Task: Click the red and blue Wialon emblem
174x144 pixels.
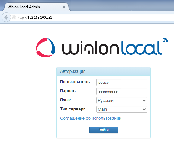Action: (x=46, y=47)
